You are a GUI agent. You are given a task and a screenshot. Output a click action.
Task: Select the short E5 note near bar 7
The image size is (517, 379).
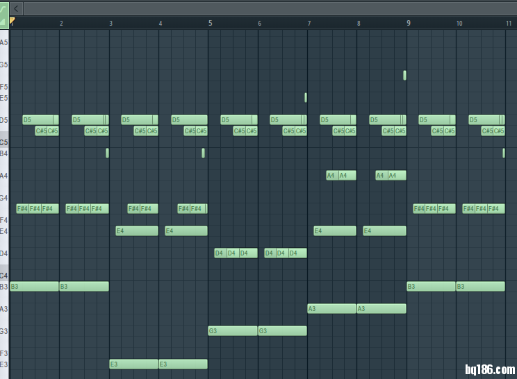pos(305,98)
